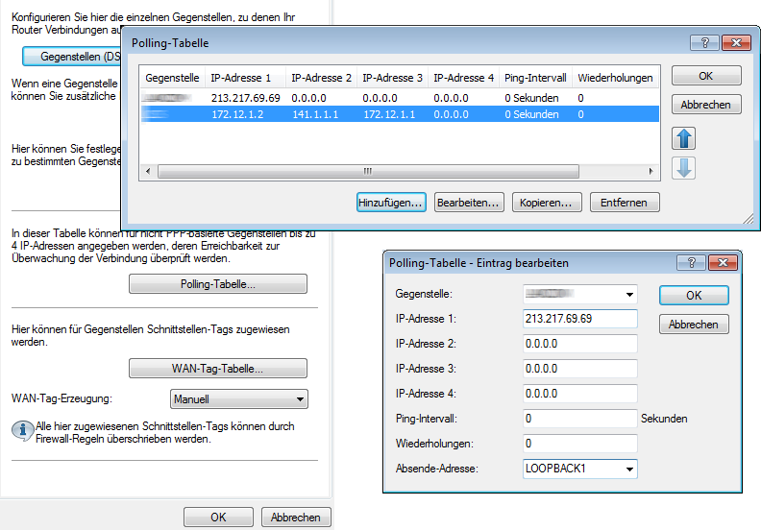Click help icon in Polling-Tabelle title bar

(704, 43)
